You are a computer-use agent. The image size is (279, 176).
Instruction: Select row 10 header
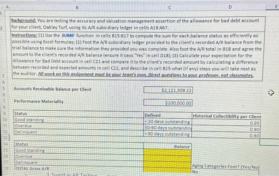point(5,119)
